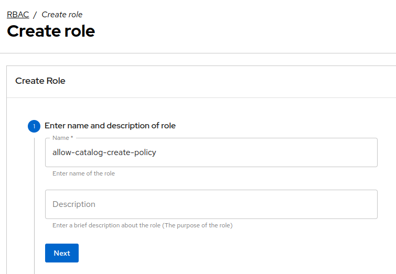Click the italic 'Create role' breadcrumb item
Screen dimensions: 396x274
[x=62, y=15]
